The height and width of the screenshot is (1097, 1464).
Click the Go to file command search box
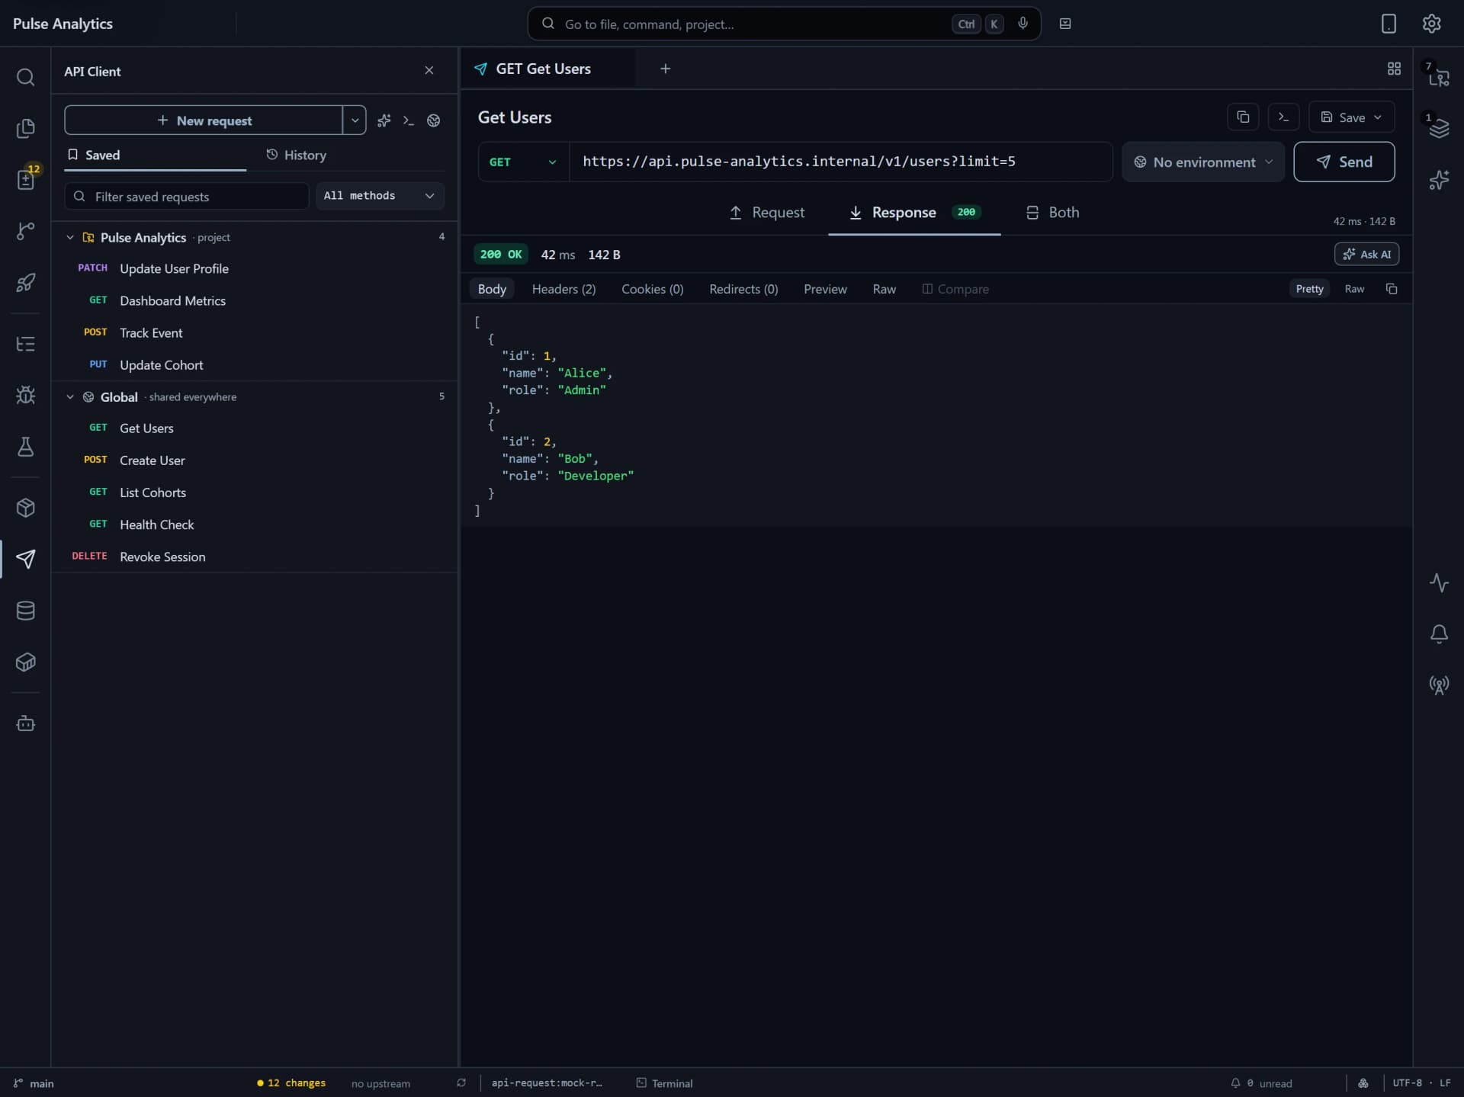(784, 24)
